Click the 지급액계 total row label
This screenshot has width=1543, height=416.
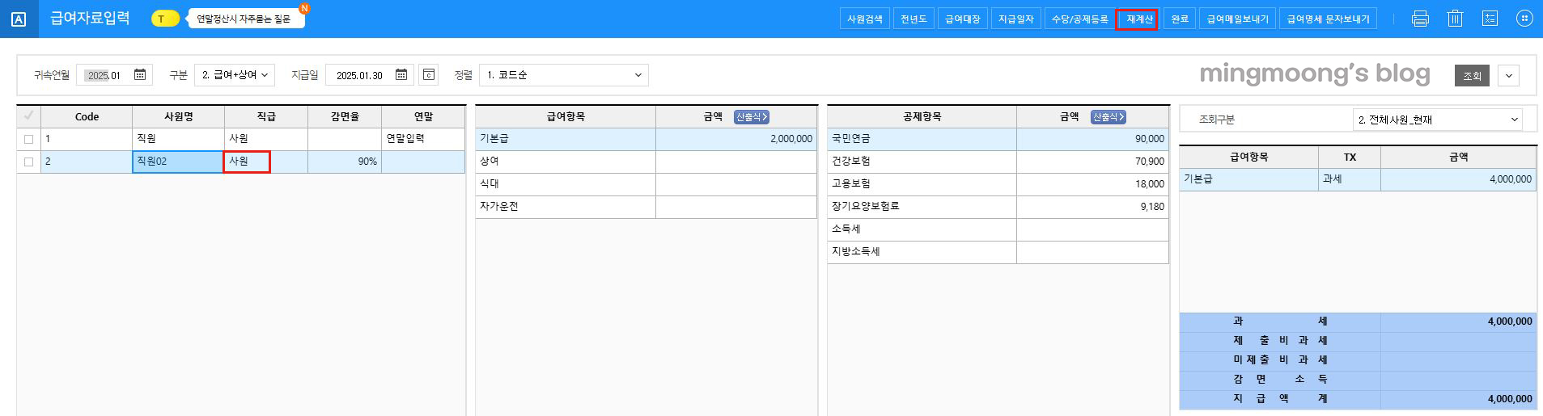coord(1280,399)
